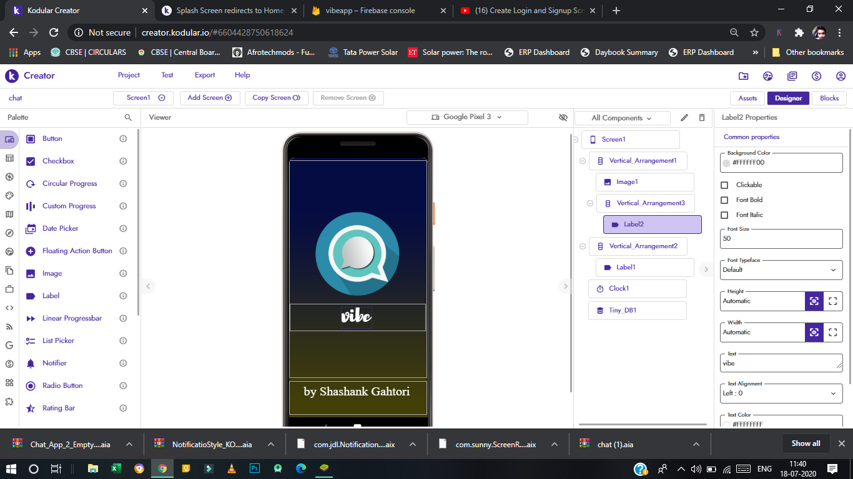
Task: Open the Font Typeface dropdown
Action: (x=781, y=270)
